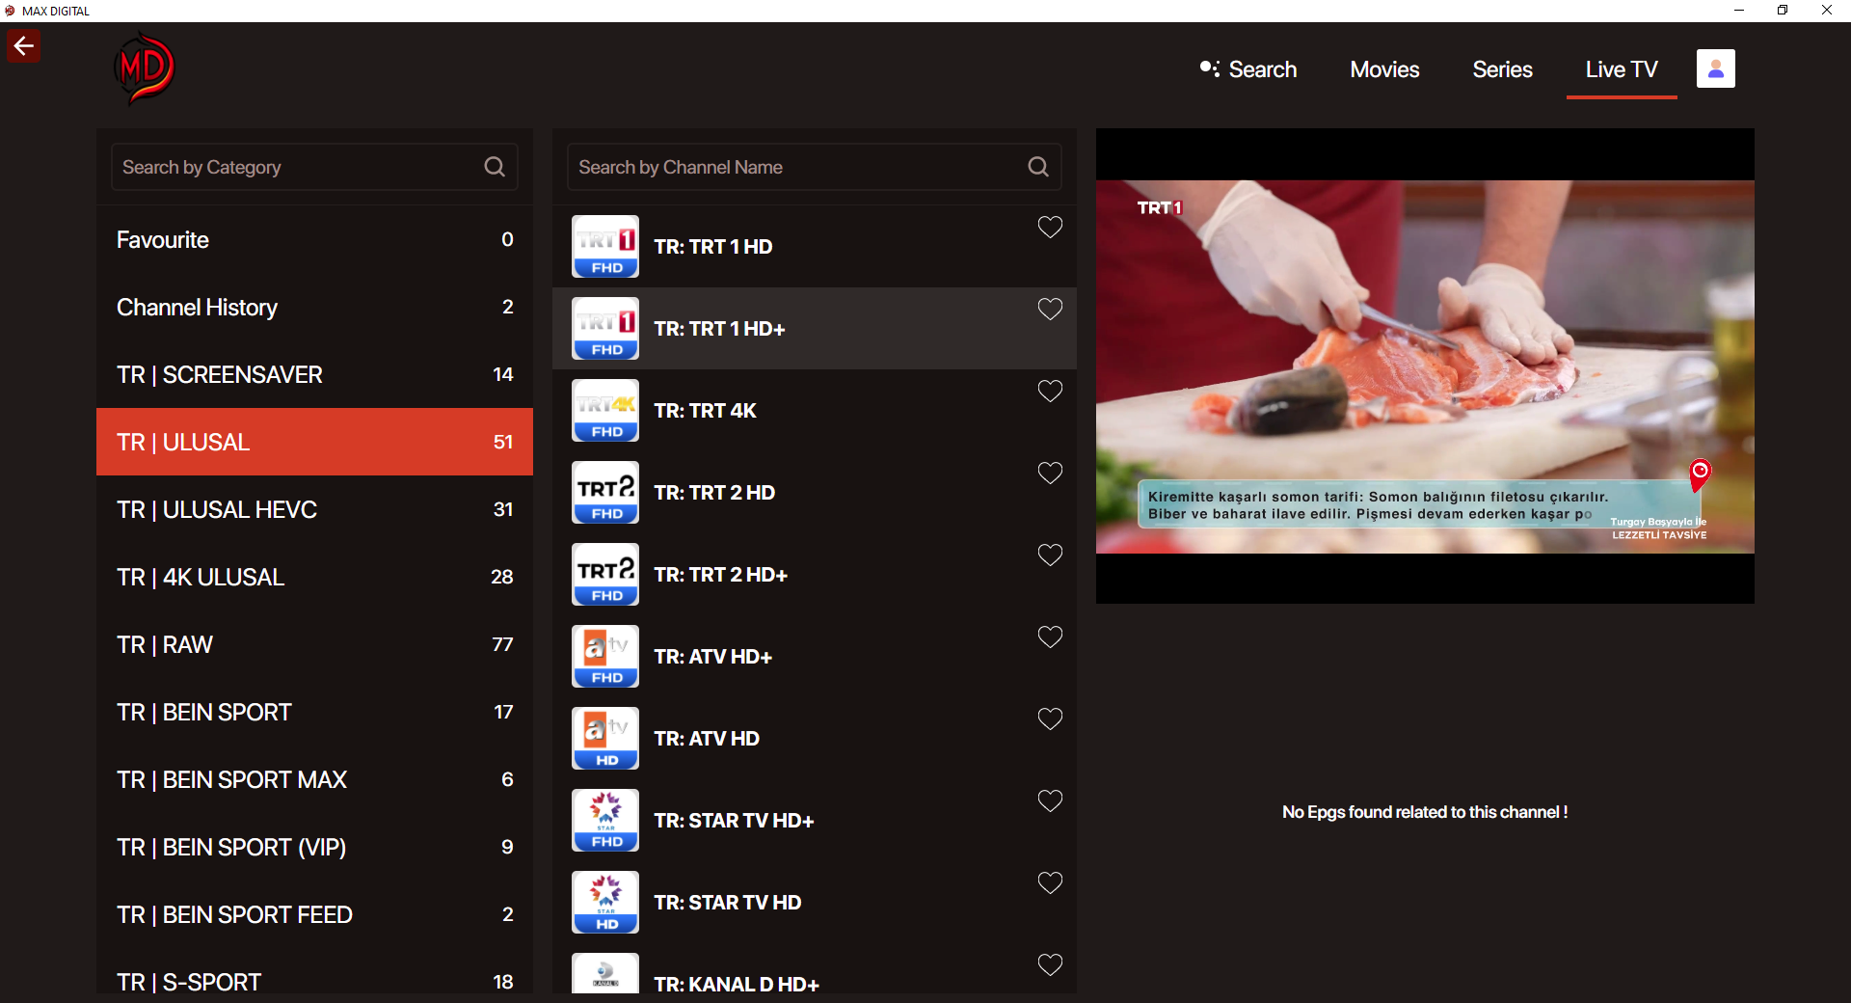Play channel TR: TRT 1 HD
This screenshot has height=1003, width=1851.
pos(815,247)
